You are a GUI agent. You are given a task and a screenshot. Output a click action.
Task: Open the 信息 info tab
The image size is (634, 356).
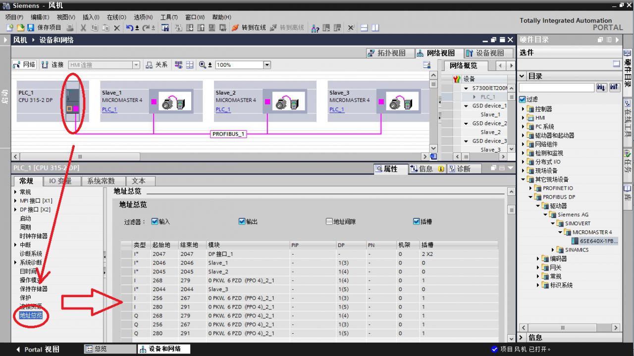click(426, 169)
